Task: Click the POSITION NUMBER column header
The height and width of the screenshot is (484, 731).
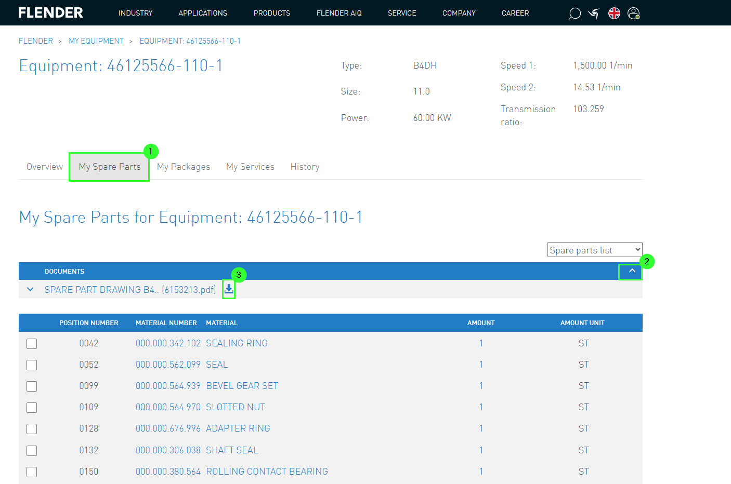Action: (x=89, y=323)
